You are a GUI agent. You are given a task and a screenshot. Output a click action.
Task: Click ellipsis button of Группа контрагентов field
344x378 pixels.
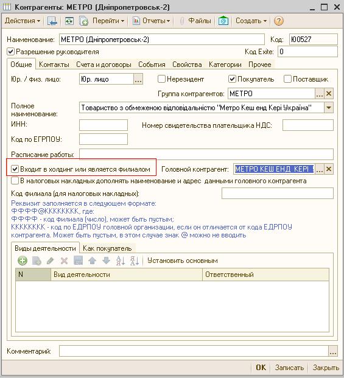[320, 94]
